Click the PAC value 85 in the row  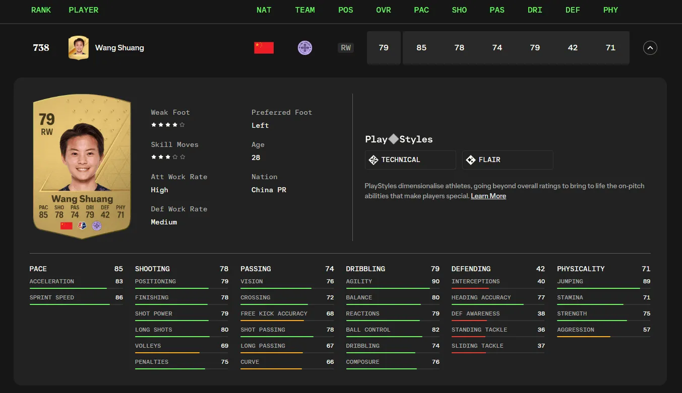tap(421, 48)
